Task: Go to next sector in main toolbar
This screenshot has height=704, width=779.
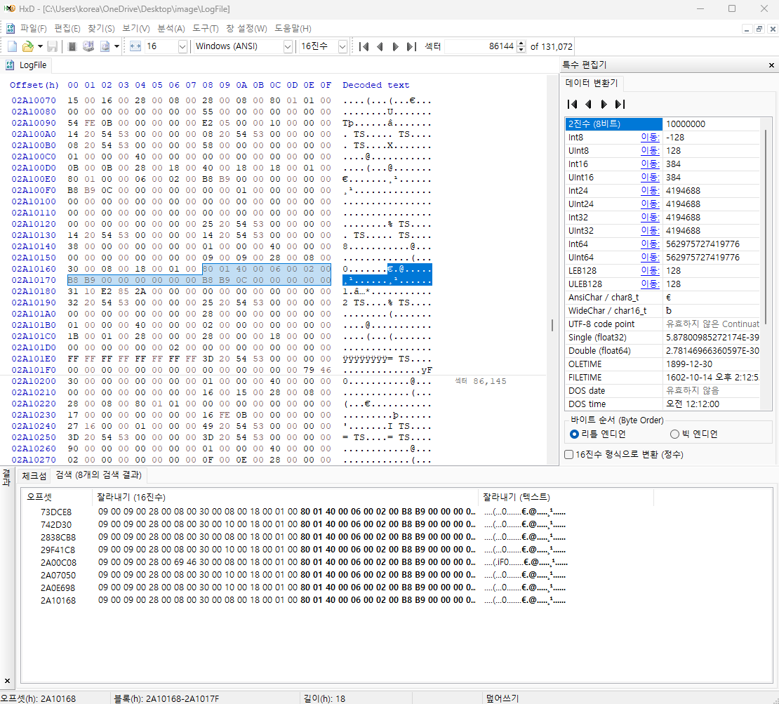Action: pos(395,46)
